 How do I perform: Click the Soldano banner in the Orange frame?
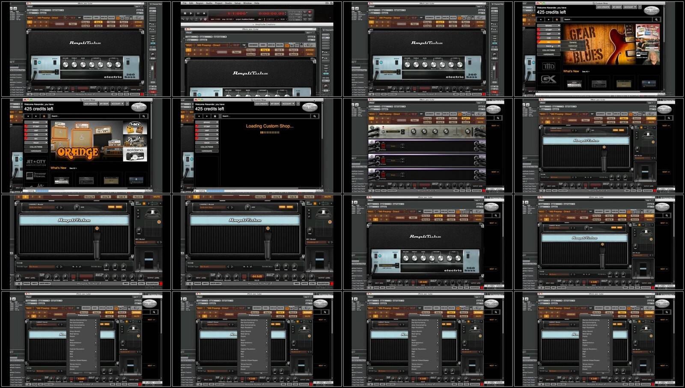pos(135,154)
